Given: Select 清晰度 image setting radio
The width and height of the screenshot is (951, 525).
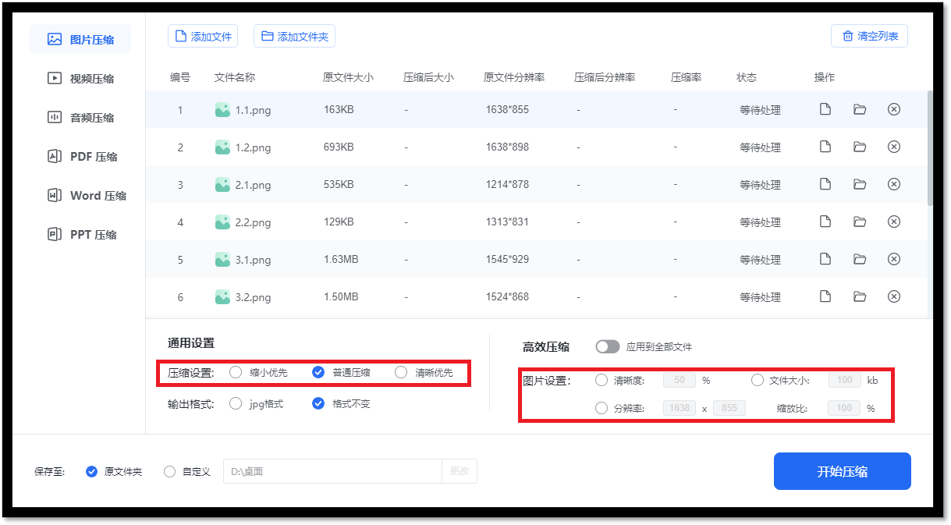Looking at the screenshot, I should tap(601, 381).
